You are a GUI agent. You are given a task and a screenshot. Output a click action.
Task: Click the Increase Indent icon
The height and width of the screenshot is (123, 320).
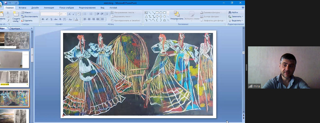pos(102,14)
